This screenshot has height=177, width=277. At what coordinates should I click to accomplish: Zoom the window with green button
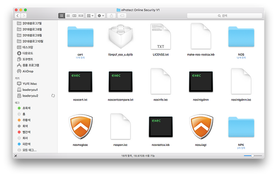[x=25, y=10]
